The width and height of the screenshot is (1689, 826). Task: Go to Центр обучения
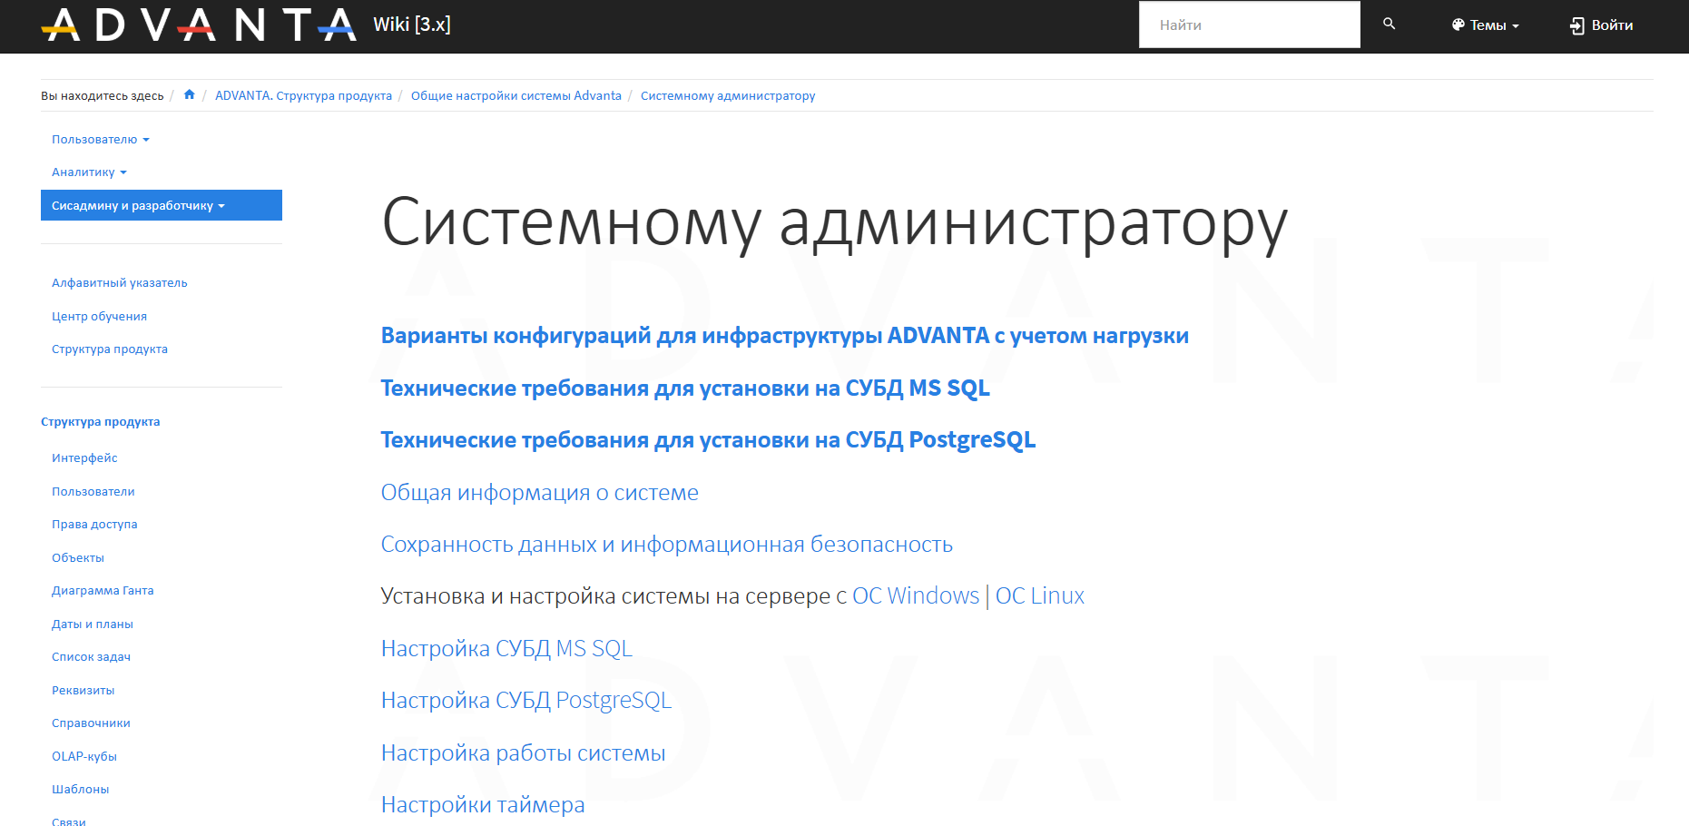(99, 317)
